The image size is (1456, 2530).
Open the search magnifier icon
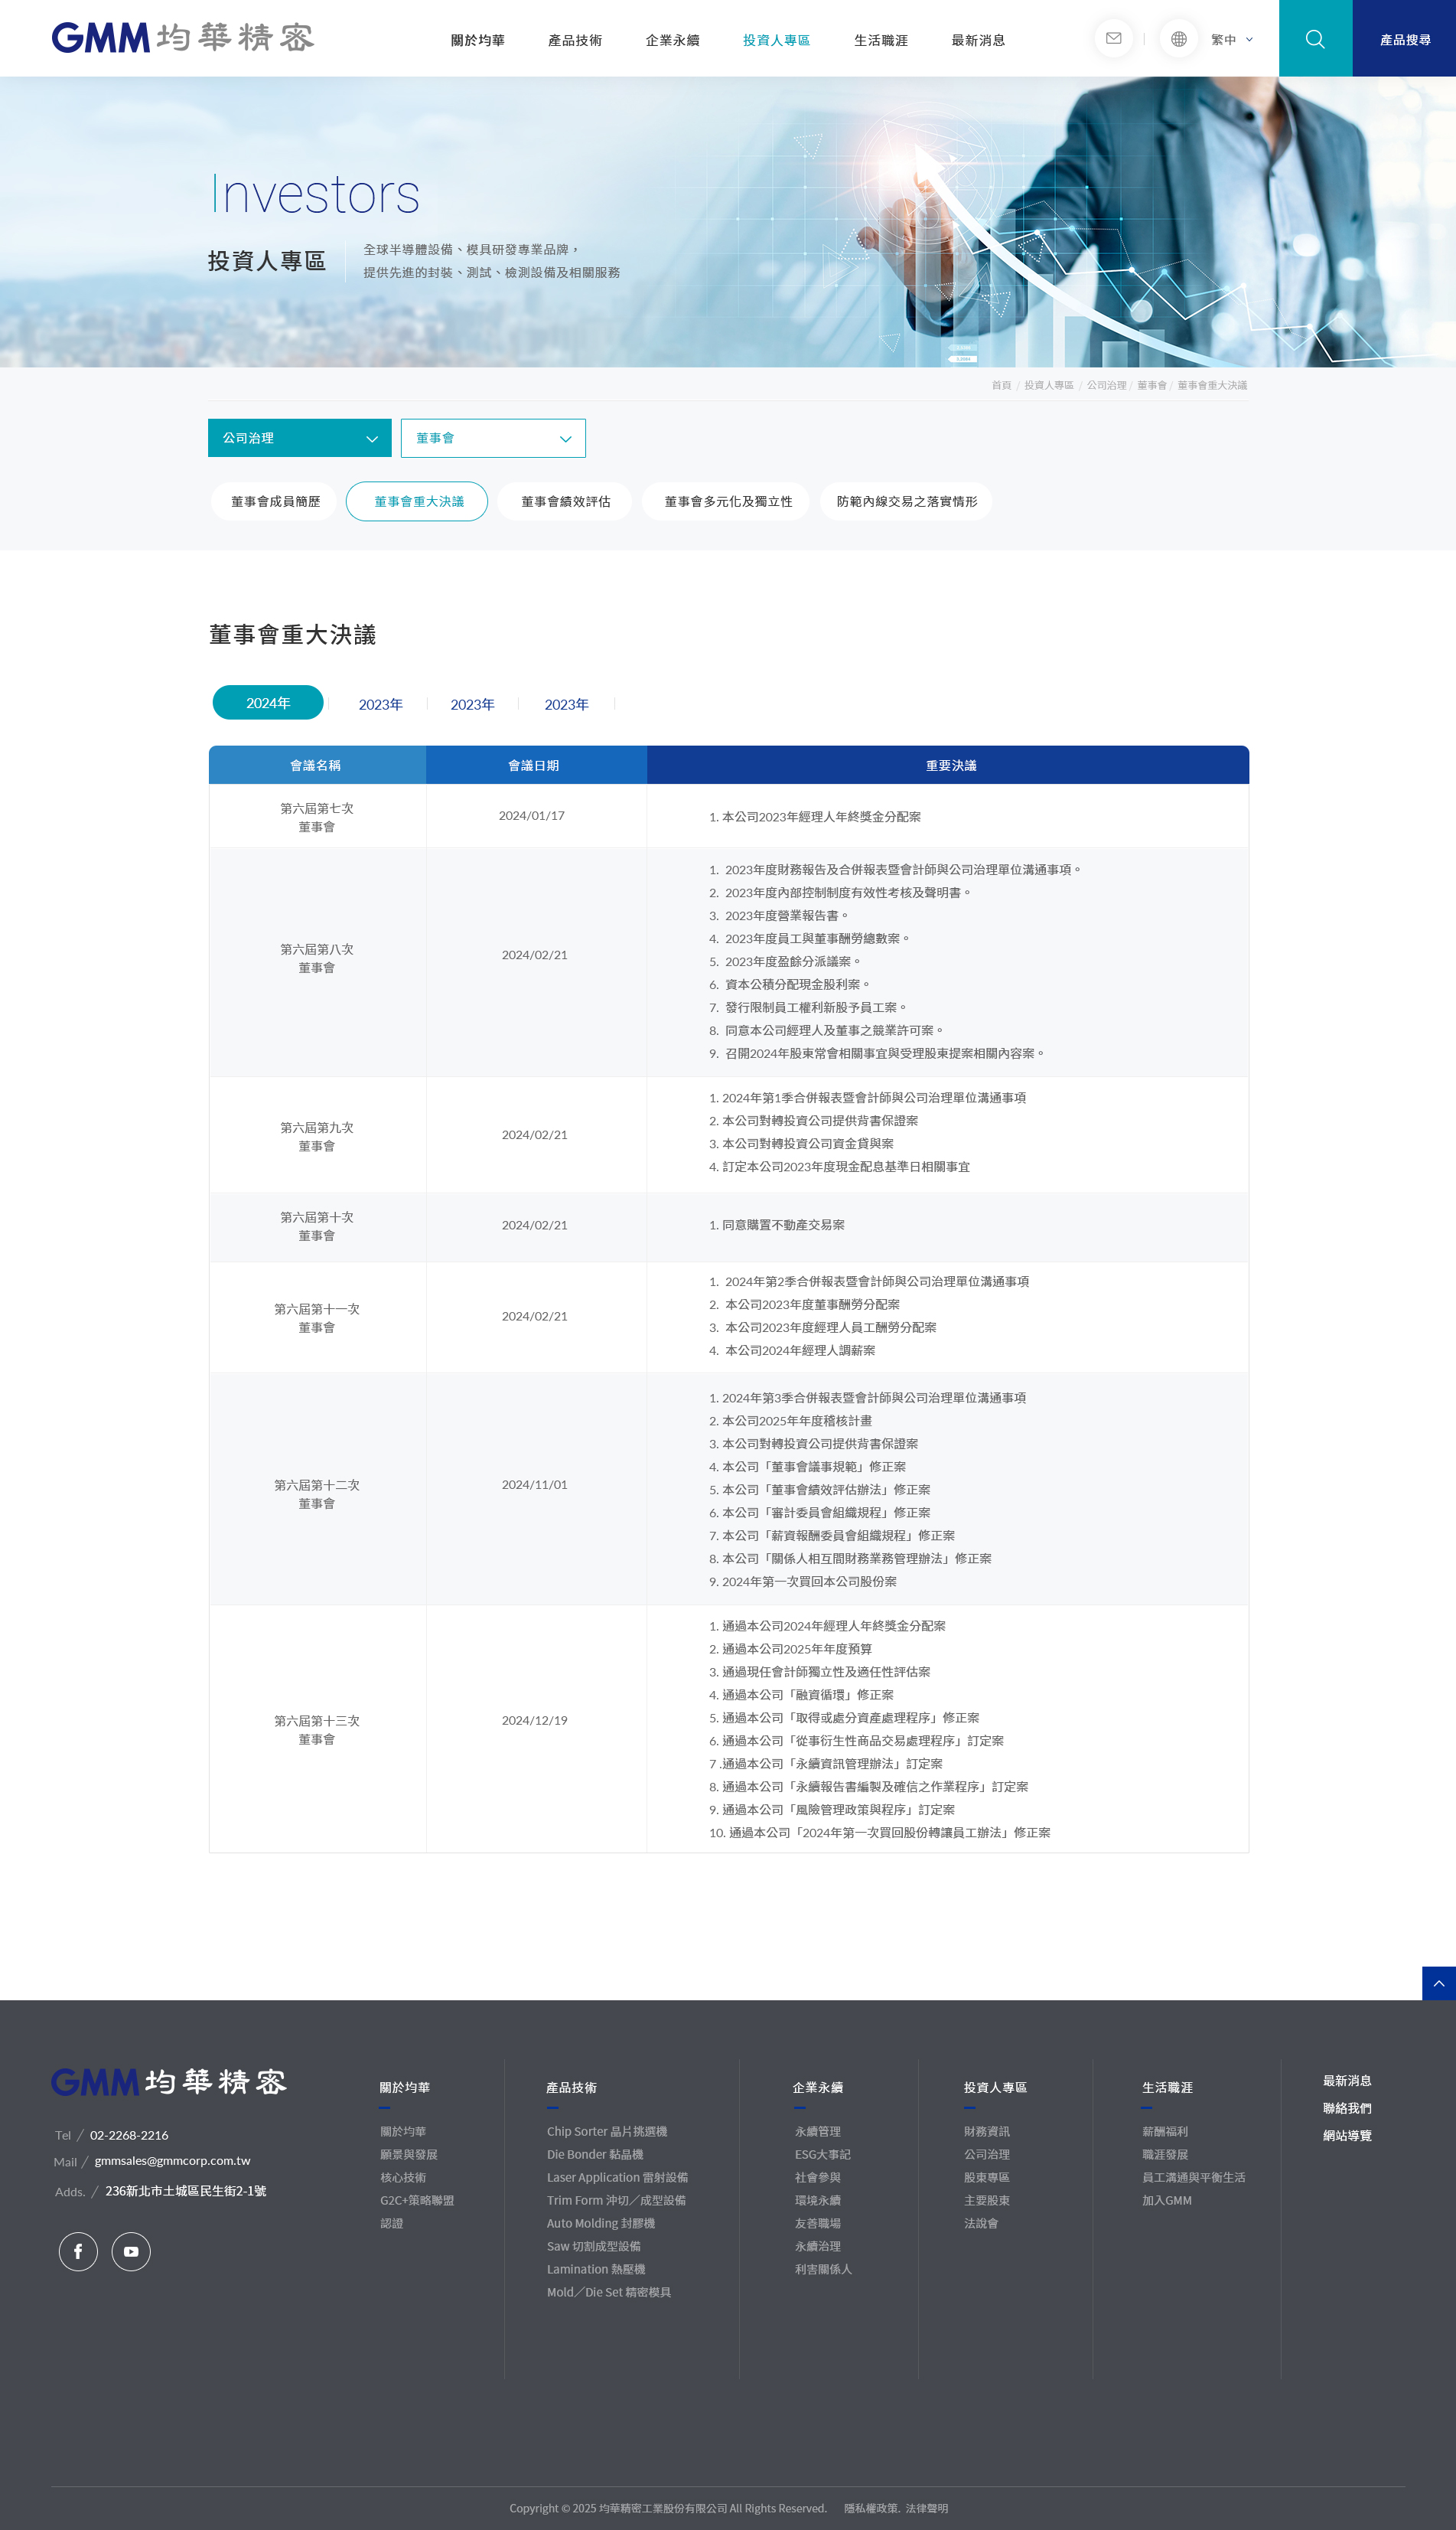point(1315,38)
